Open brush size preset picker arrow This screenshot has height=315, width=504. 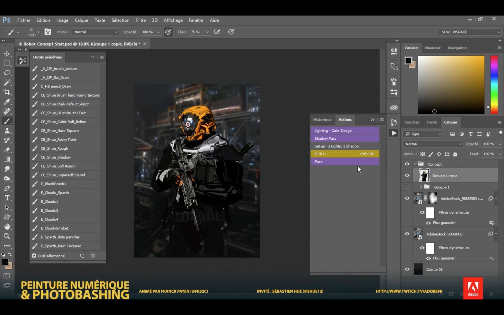[38, 32]
